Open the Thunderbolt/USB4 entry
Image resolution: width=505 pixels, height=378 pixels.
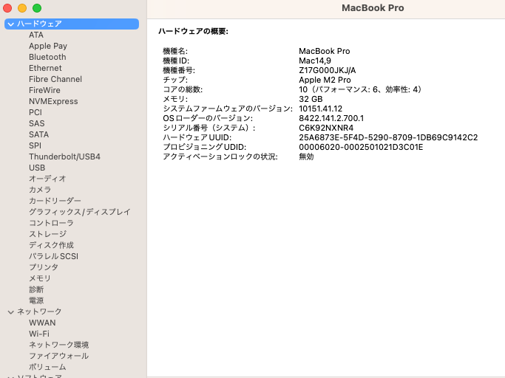[x=64, y=157]
